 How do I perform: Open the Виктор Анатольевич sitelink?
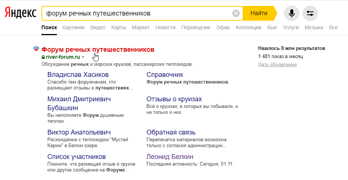click(x=79, y=132)
